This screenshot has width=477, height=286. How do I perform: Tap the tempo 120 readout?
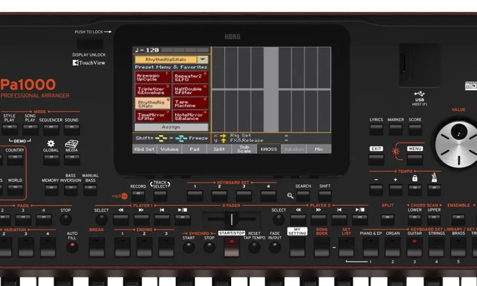[147, 50]
